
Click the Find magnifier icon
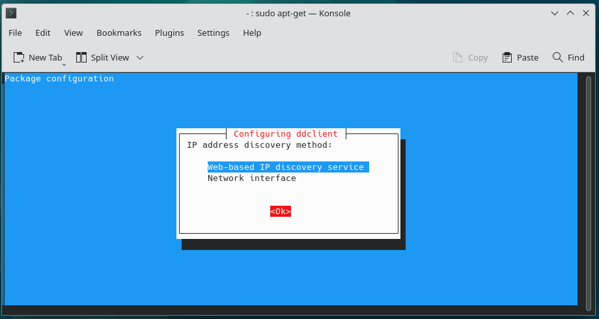[x=558, y=57]
